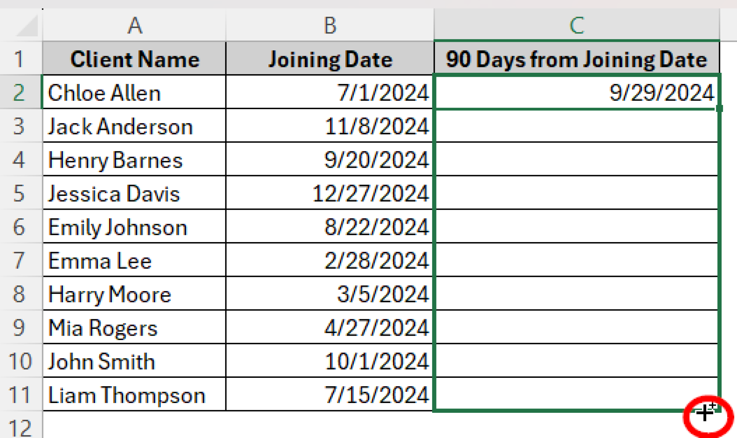Select Jack Anderson's joining date 11/8/2024
Viewport: 737px width, 438px height.
(330, 126)
